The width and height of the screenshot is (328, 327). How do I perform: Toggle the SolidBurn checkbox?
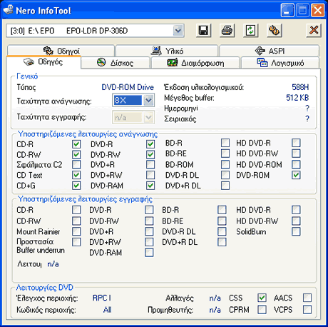click(296, 231)
